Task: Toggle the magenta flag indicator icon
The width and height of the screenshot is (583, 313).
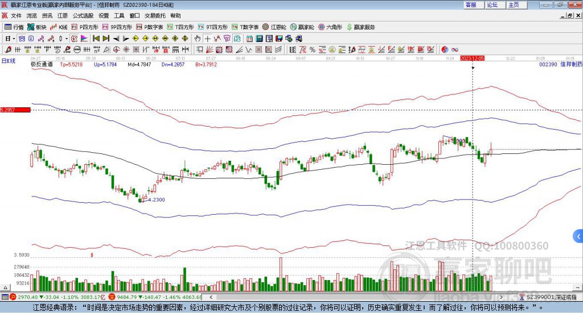Action: click(x=84, y=39)
